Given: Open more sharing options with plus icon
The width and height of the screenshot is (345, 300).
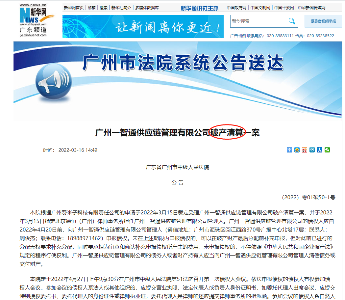Looking at the screenshot, I should (x=289, y=150).
